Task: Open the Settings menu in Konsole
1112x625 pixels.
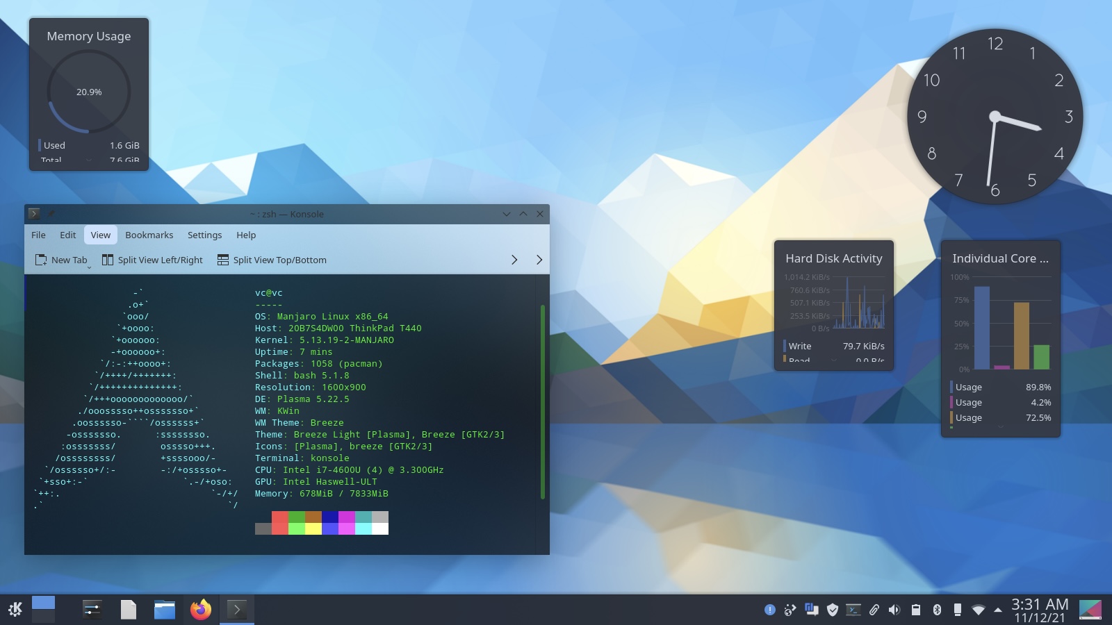Action: tap(204, 235)
